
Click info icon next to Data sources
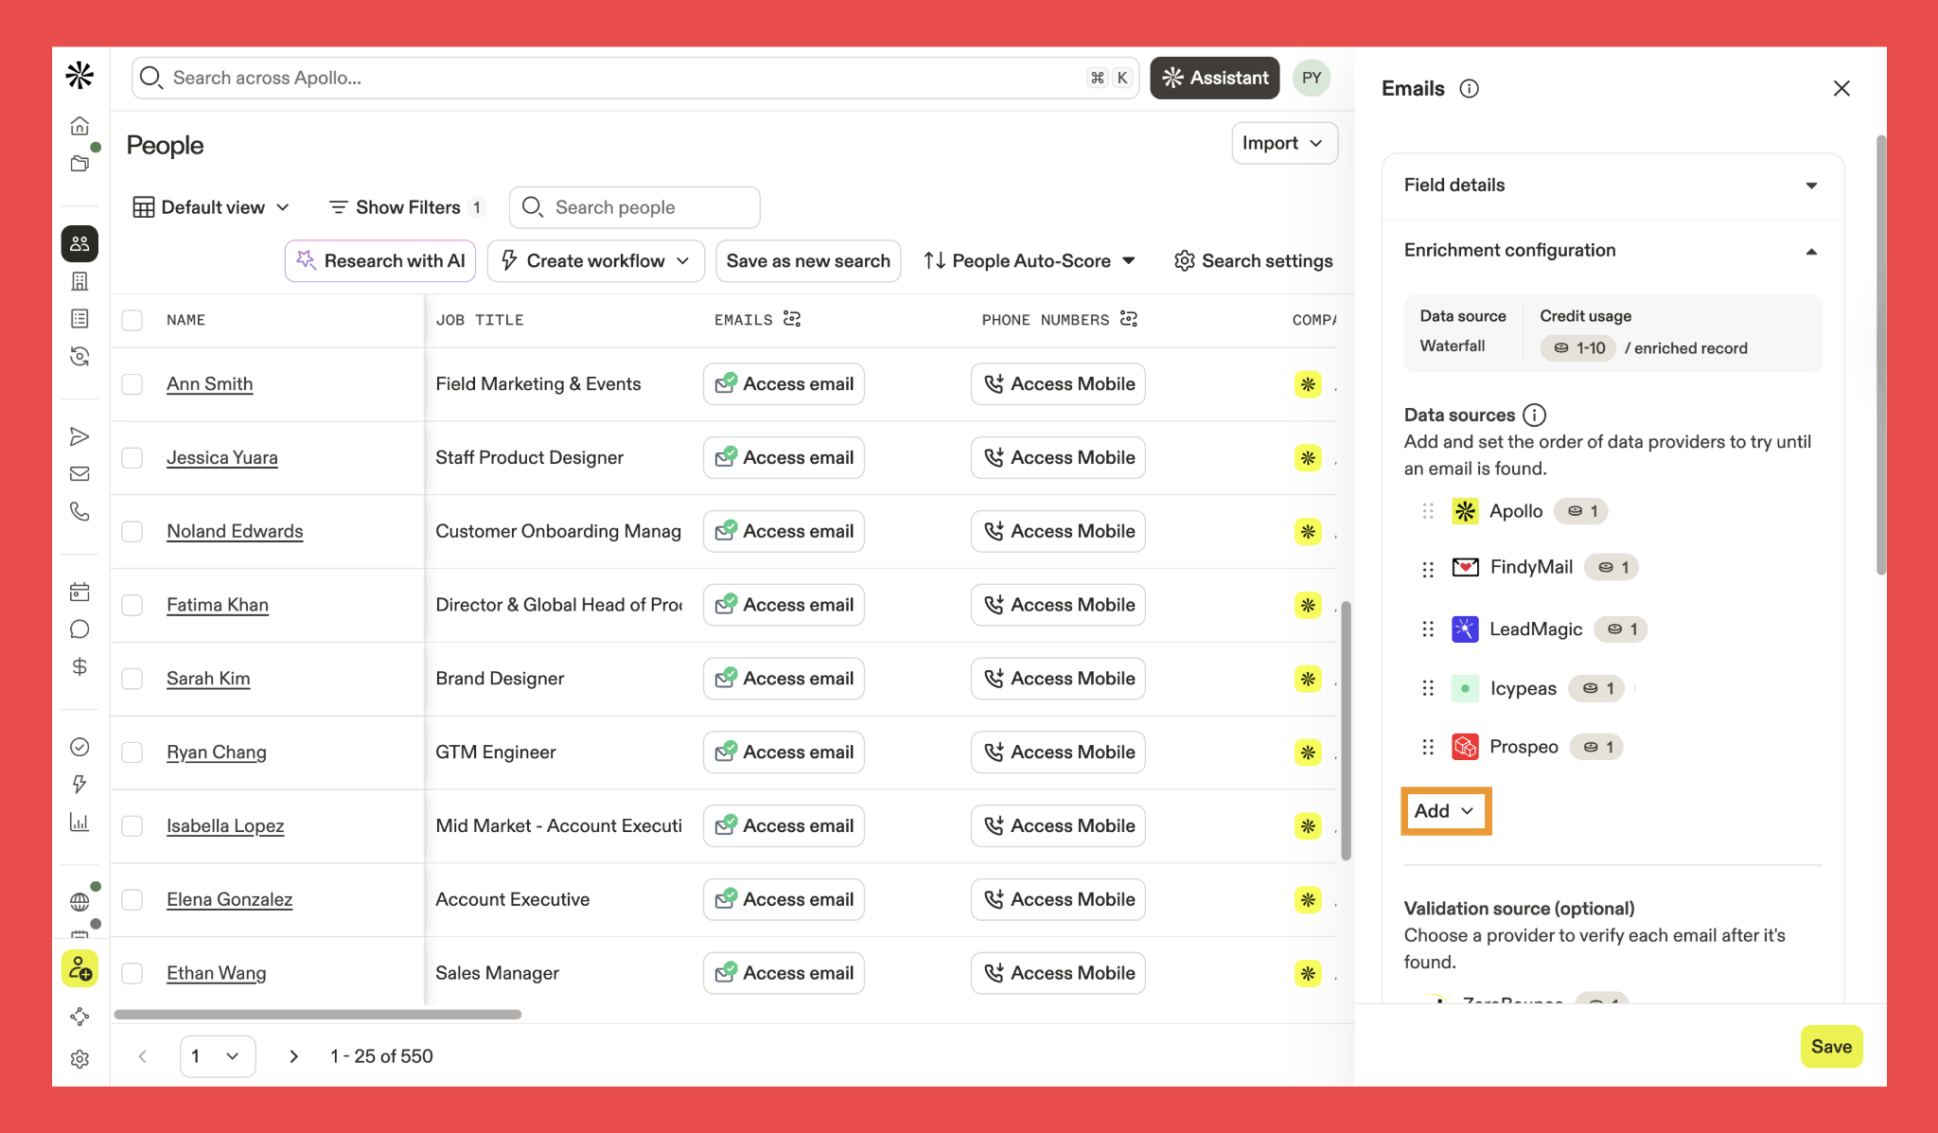(x=1534, y=415)
